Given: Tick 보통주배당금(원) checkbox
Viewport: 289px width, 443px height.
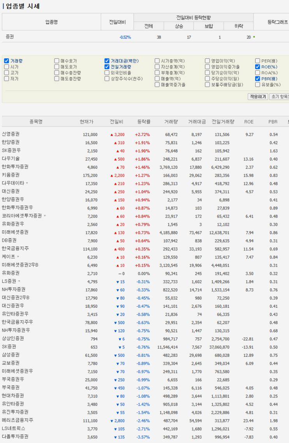Looking at the screenshot, I should pos(208,84).
